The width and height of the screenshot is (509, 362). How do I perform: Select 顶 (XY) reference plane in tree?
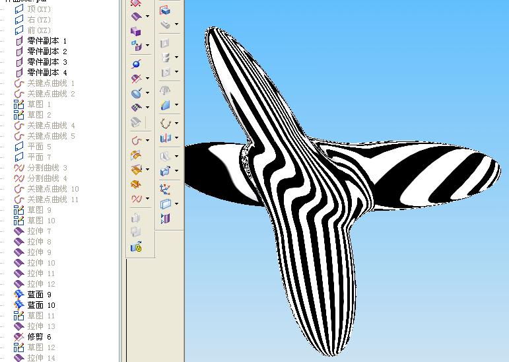(x=33, y=9)
